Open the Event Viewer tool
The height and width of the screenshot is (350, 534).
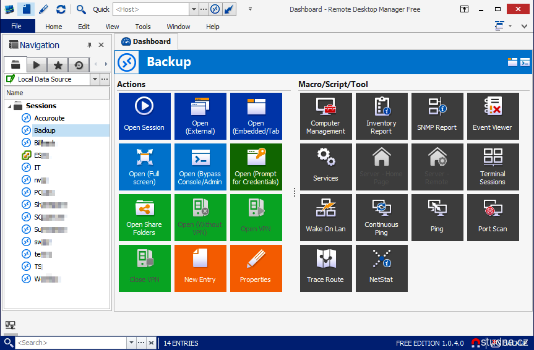493,116
